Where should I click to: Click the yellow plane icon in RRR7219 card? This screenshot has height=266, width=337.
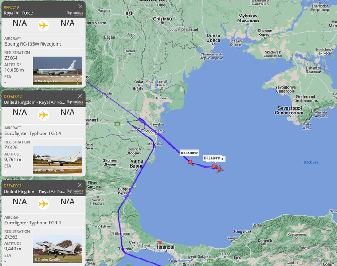[43, 26]
